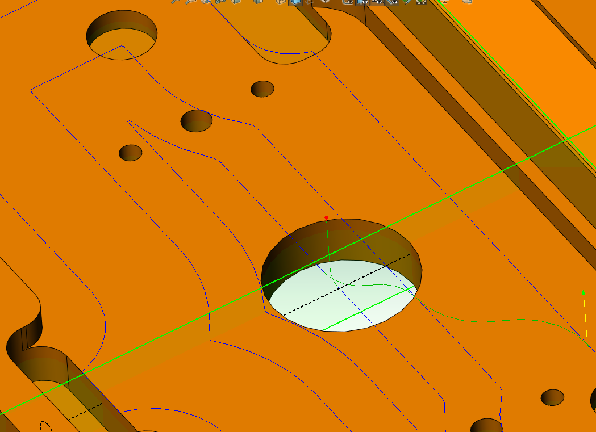
Task: Open the view orientation compass icon
Action: (324, 3)
